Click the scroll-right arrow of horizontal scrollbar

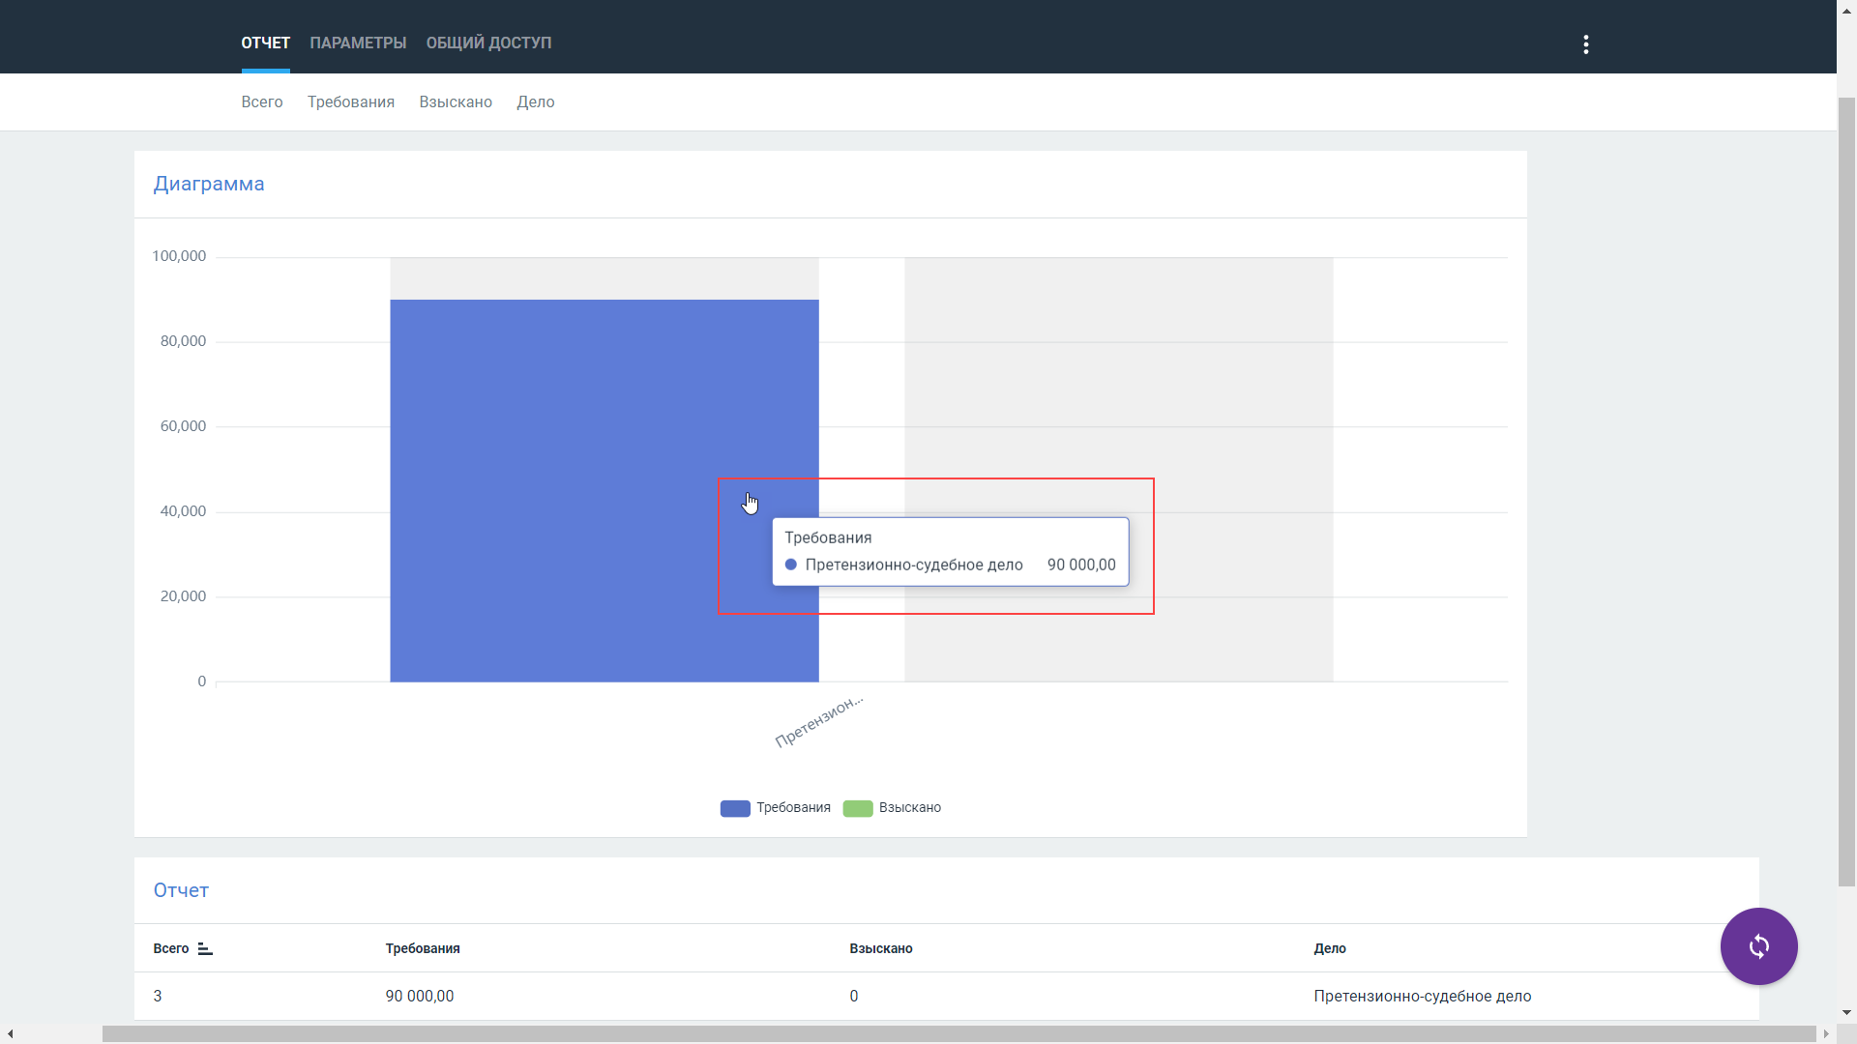tap(1826, 1033)
